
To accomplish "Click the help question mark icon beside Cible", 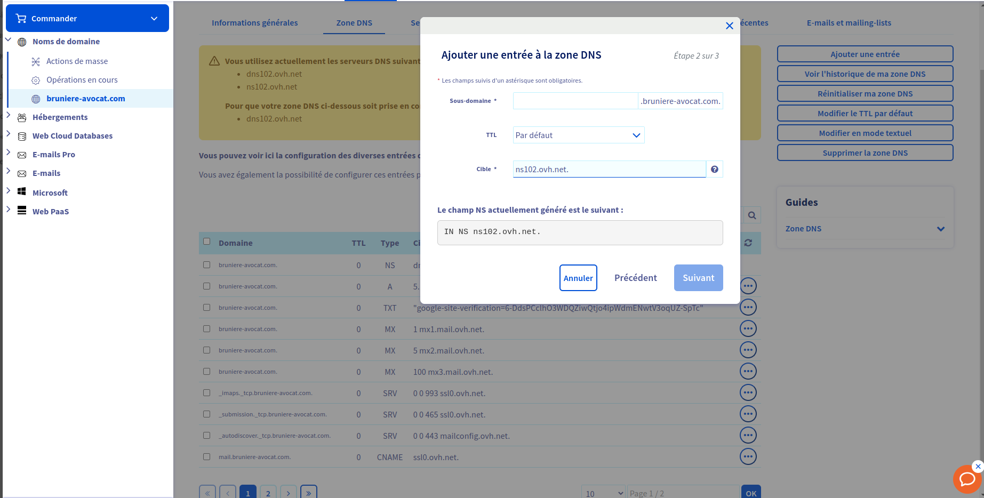I will click(x=714, y=170).
